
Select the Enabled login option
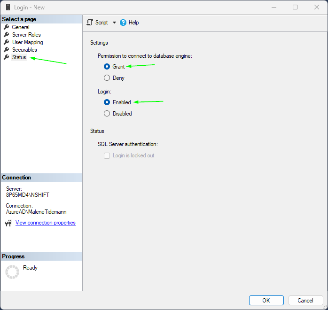(x=107, y=102)
